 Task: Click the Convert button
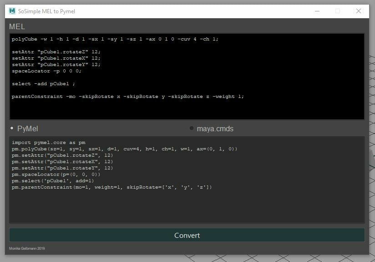(x=187, y=235)
